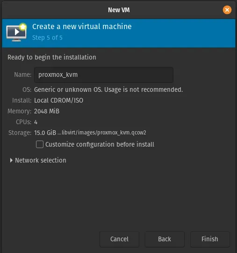This screenshot has width=237, height=253.
Task: Enable Customize configuration before install checkbox
Action: click(40, 144)
